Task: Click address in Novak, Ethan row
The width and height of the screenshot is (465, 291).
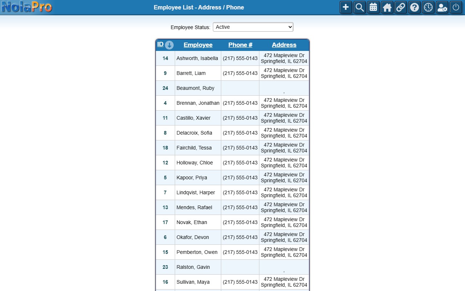Action: click(x=284, y=222)
